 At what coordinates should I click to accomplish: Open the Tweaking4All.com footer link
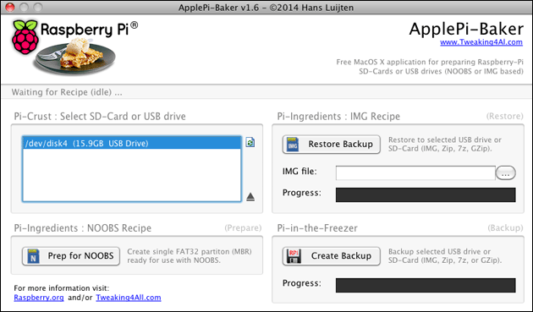click(129, 298)
